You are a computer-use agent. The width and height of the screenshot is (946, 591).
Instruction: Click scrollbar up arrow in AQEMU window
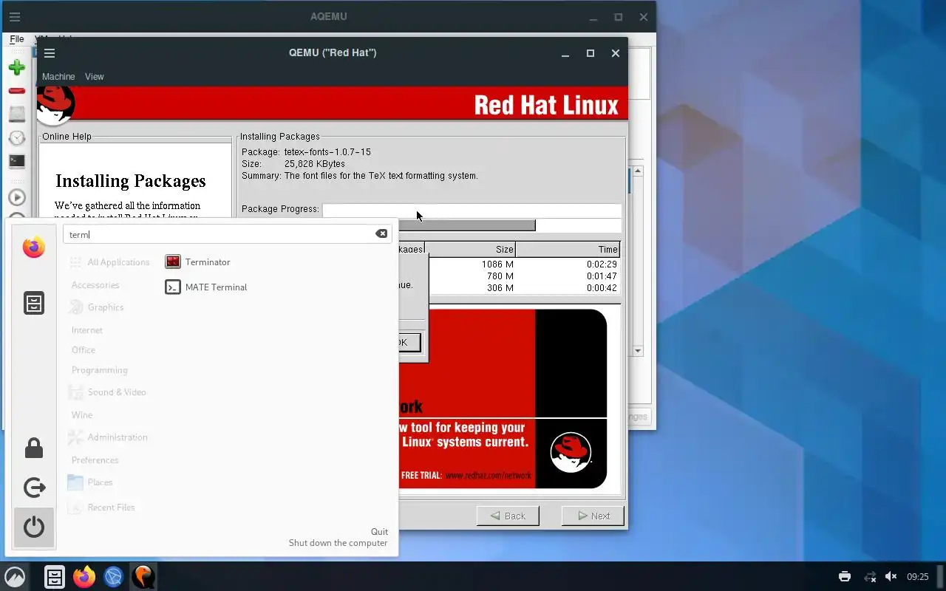[x=638, y=171]
